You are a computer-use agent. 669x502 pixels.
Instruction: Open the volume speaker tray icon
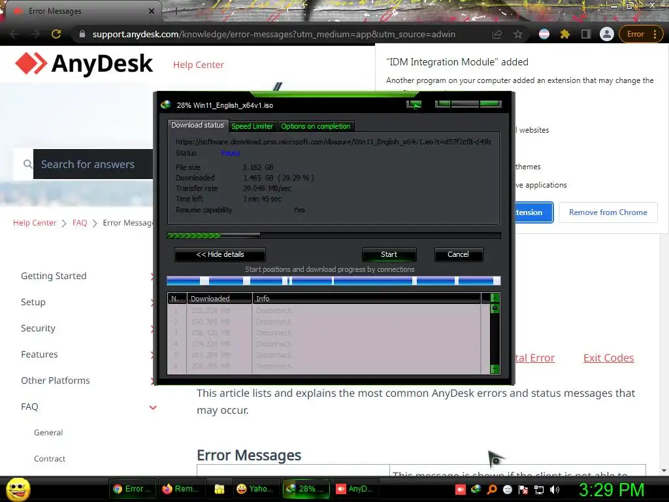[555, 490]
